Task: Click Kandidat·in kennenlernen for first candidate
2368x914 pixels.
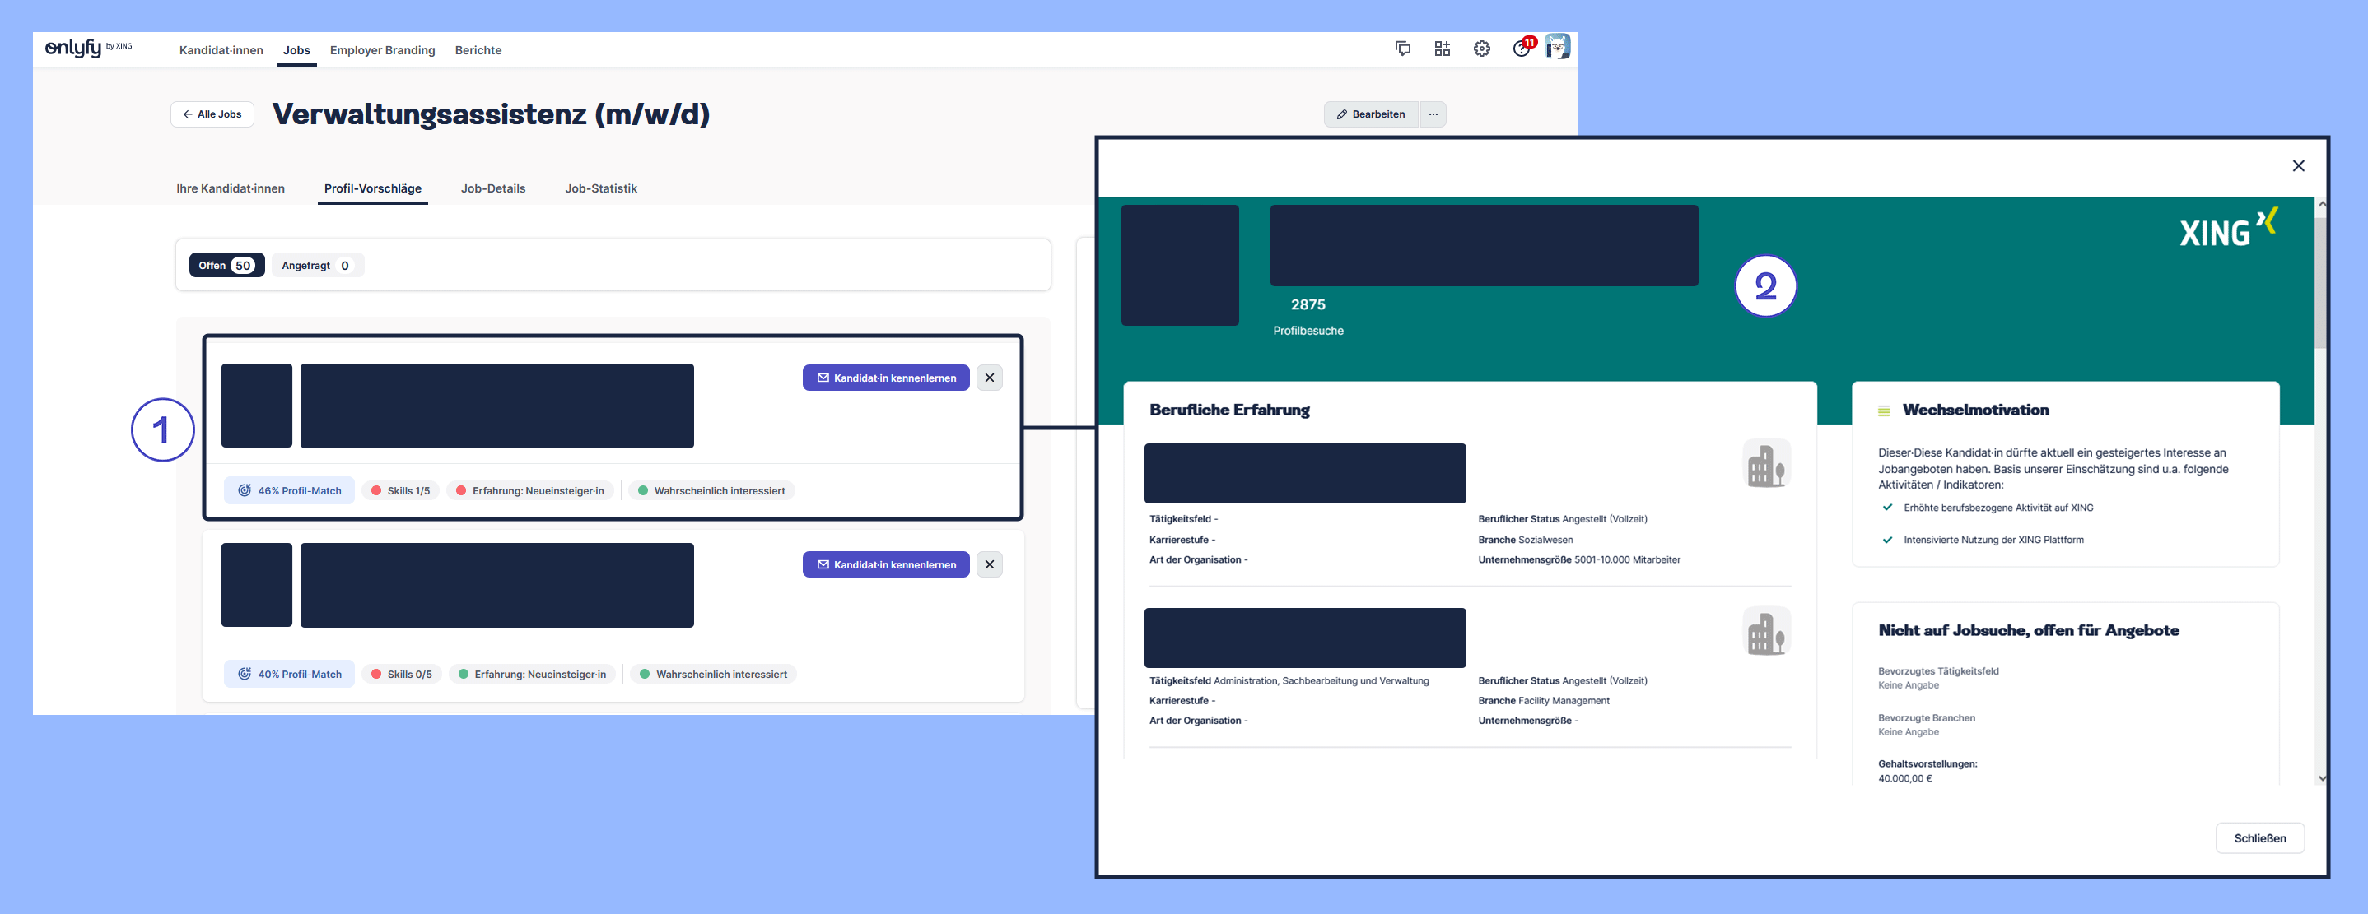Action: click(x=885, y=378)
